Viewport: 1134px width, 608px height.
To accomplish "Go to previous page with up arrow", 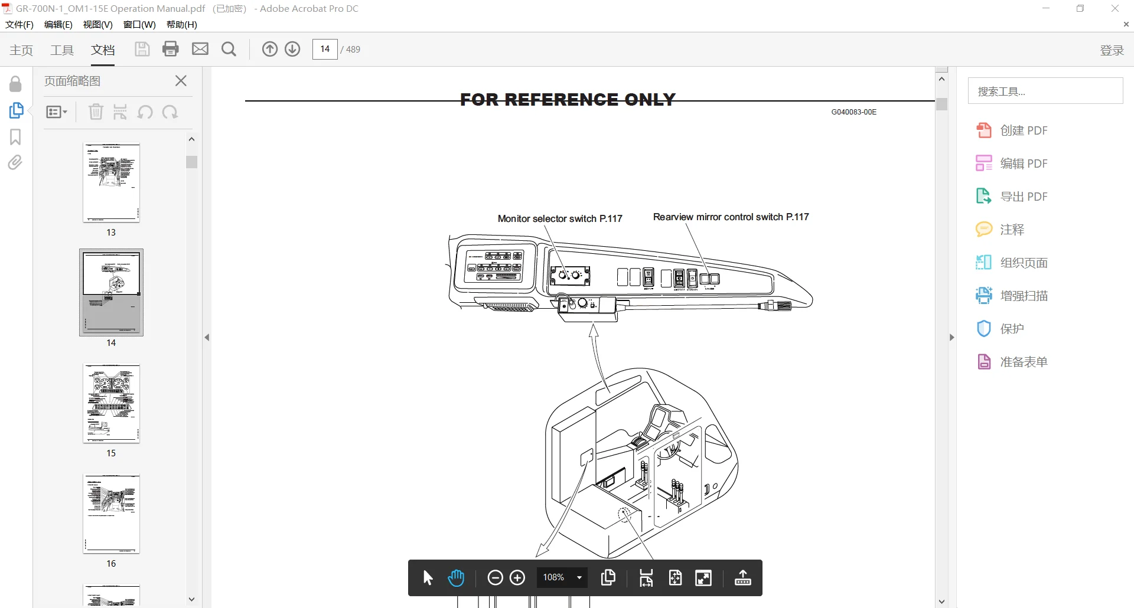I will click(269, 49).
